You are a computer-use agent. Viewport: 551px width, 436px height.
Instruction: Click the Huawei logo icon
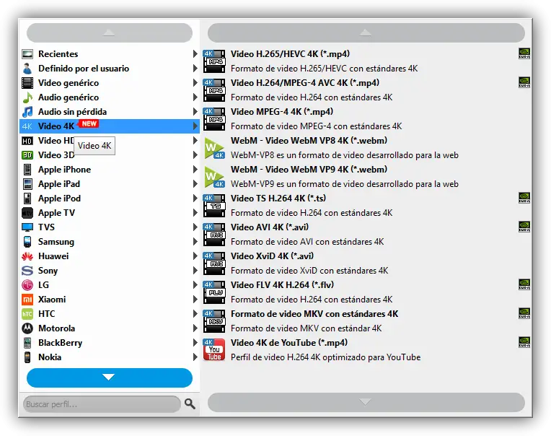pyautogui.click(x=27, y=256)
